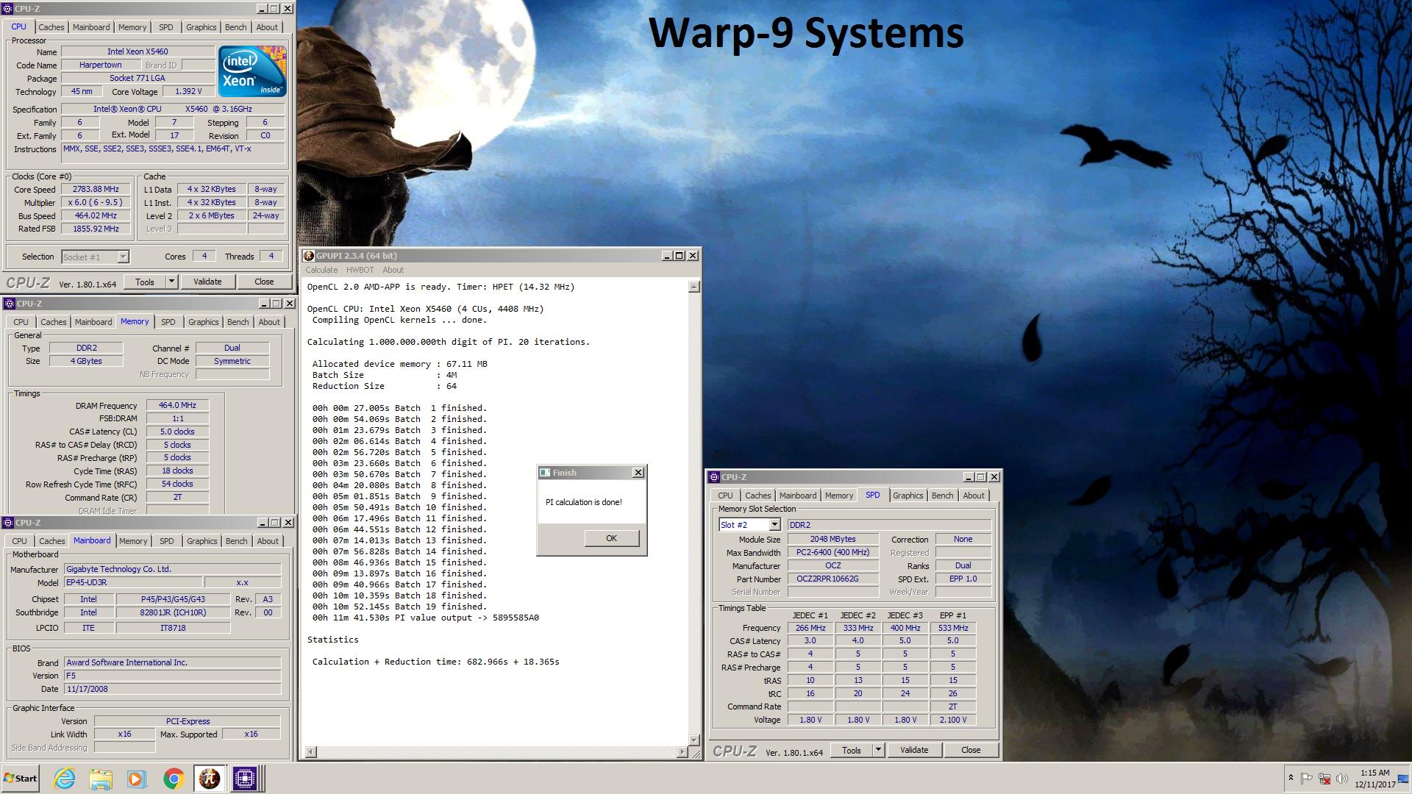Click the network tray icon

click(1324, 779)
